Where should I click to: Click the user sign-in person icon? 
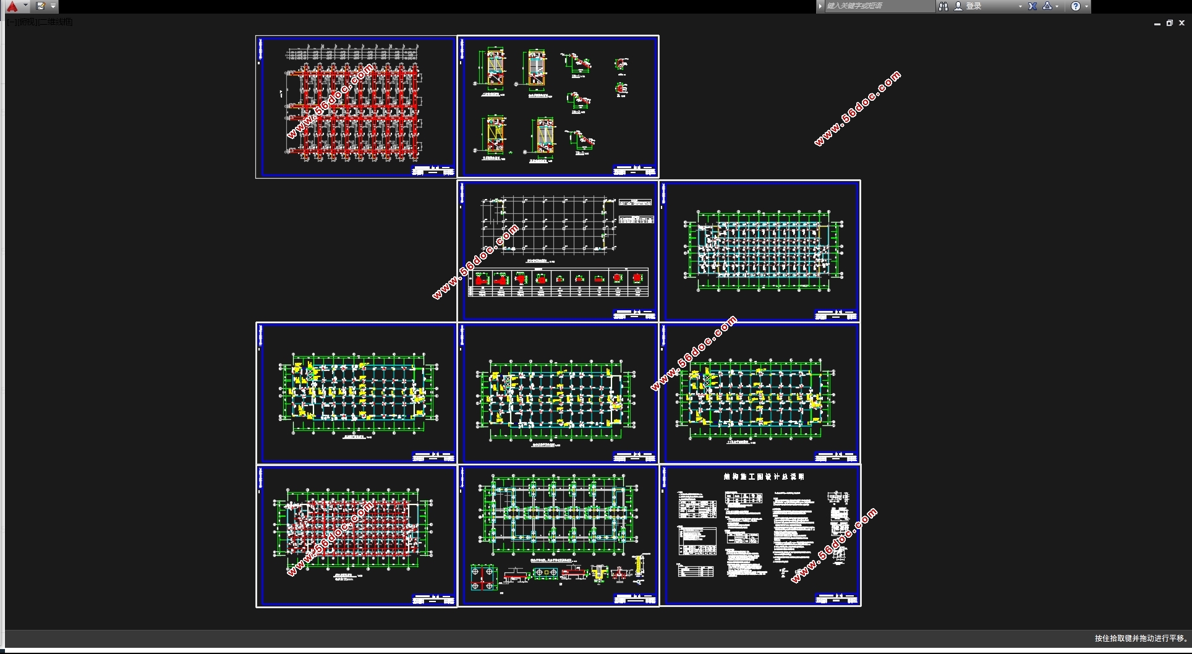coord(958,6)
